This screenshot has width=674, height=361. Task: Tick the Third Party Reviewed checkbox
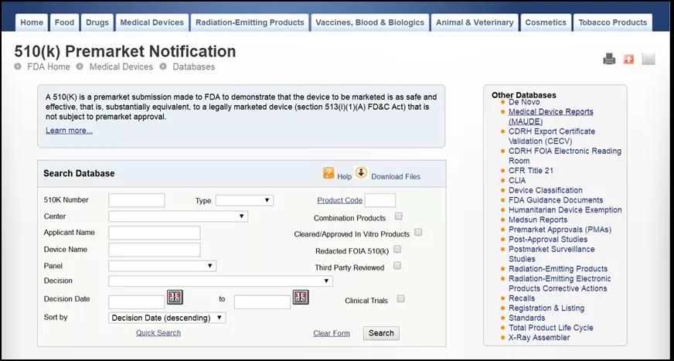tap(397, 266)
